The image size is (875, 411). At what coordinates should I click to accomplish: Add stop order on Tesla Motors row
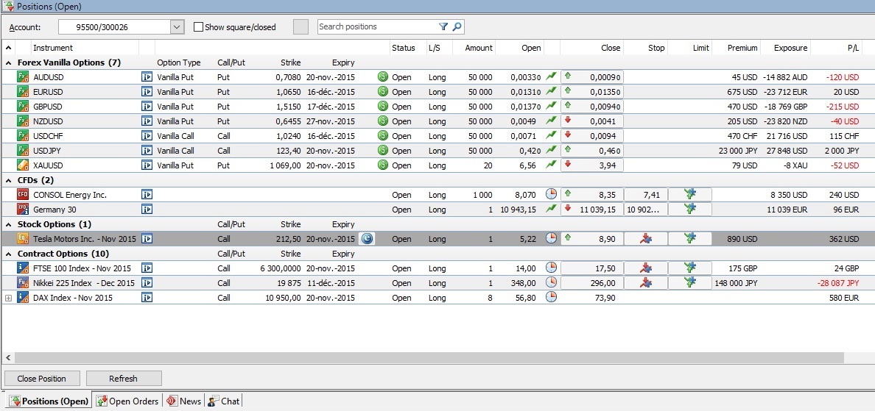click(x=646, y=238)
